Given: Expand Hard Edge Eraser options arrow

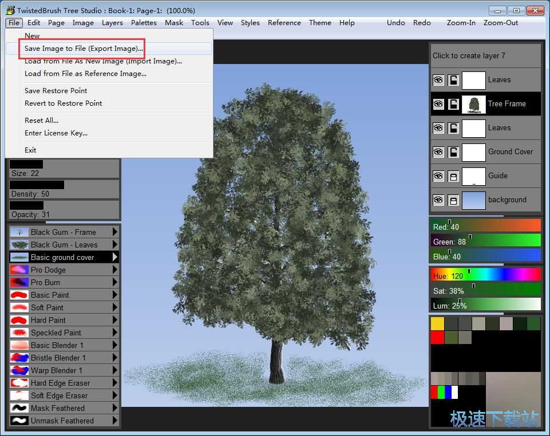Looking at the screenshot, I should pyautogui.click(x=114, y=383).
